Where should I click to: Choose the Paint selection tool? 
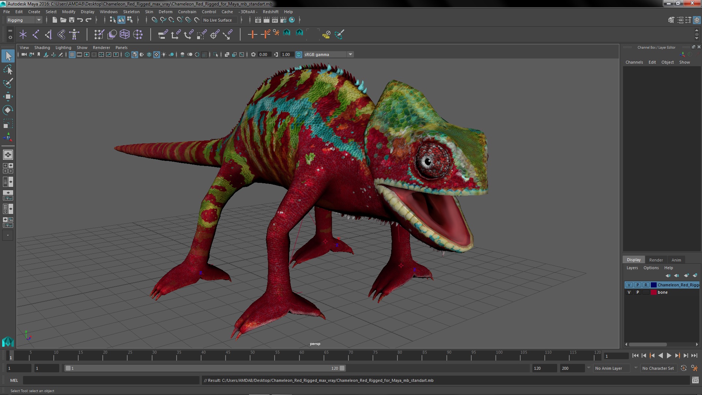[8, 83]
